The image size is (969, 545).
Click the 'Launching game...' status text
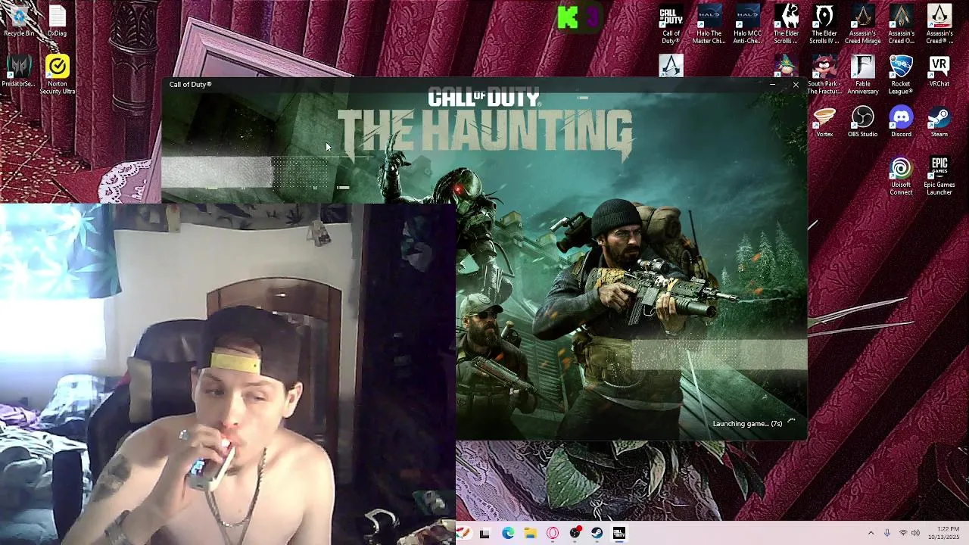pyautogui.click(x=747, y=424)
